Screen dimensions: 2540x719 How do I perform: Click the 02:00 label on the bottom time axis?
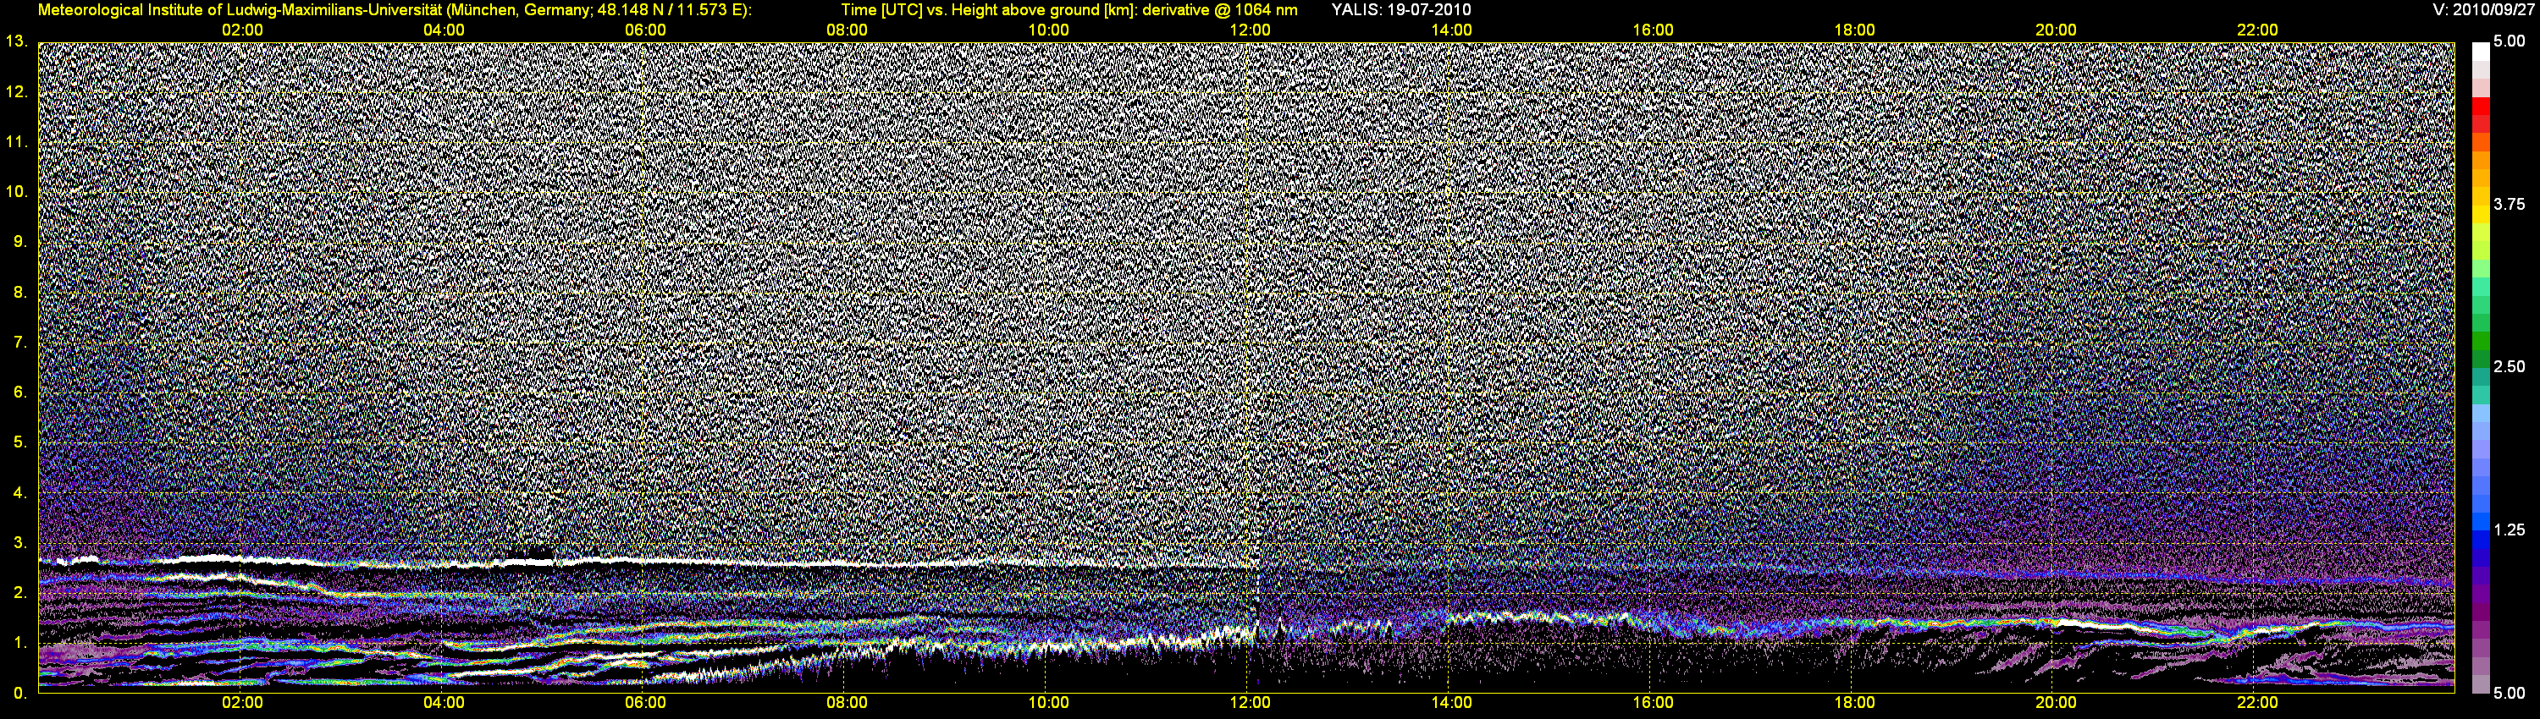[241, 703]
